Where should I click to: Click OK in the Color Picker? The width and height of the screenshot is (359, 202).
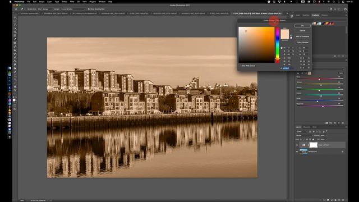(x=302, y=26)
